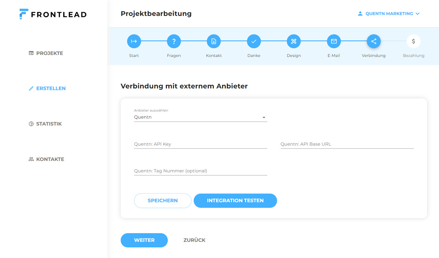Jump to the Design step icon

pos(293,41)
